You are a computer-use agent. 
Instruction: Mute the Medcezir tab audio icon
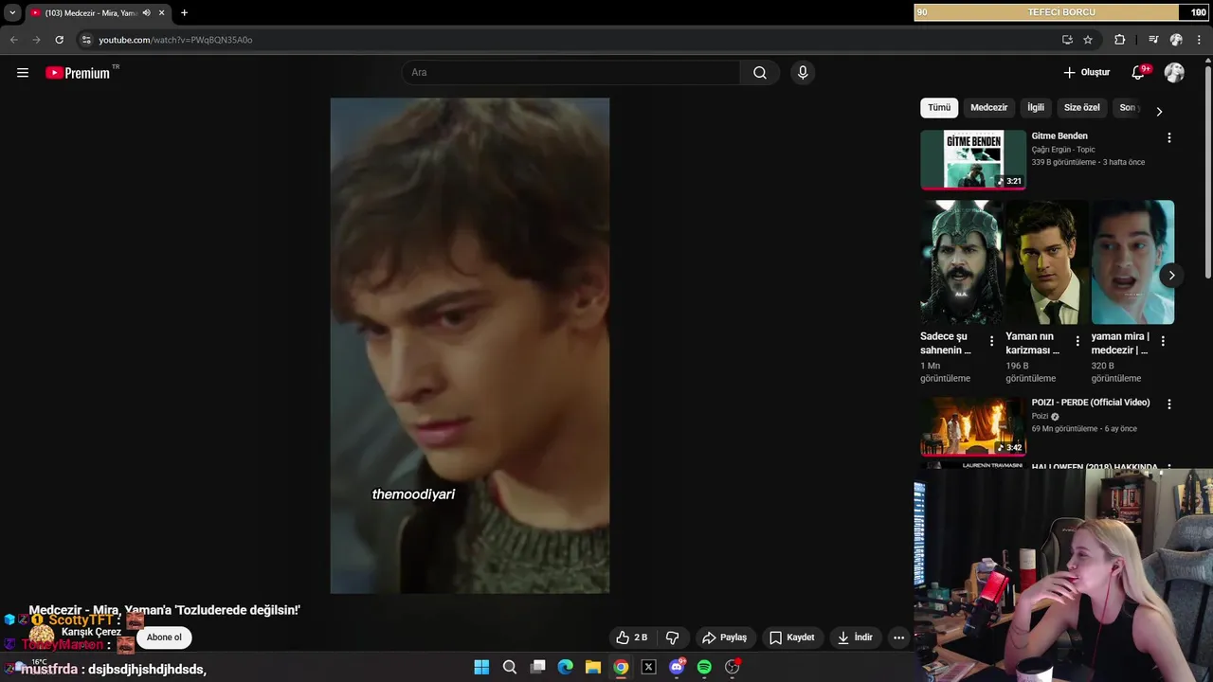[x=146, y=13]
